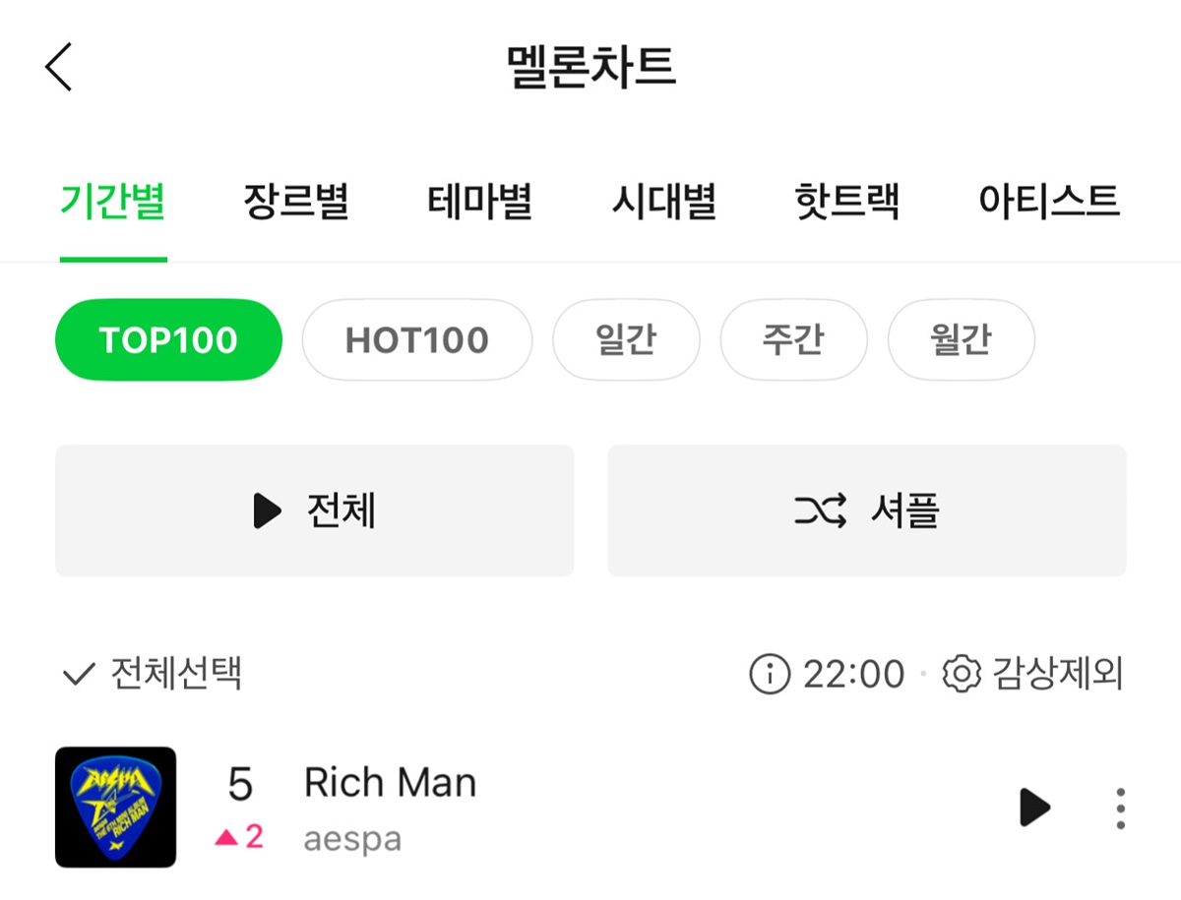The width and height of the screenshot is (1181, 900).
Task: Select the 주간 weekly chart filter
Action: coord(793,340)
